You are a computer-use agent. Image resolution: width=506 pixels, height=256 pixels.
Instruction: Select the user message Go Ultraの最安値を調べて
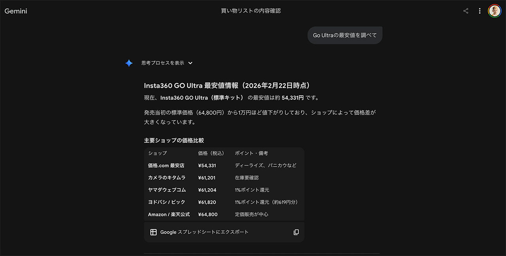click(x=345, y=35)
